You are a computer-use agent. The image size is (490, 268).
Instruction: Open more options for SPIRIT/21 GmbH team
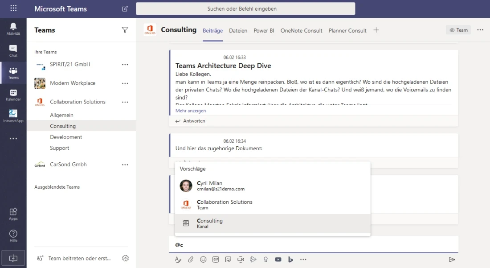tap(125, 65)
